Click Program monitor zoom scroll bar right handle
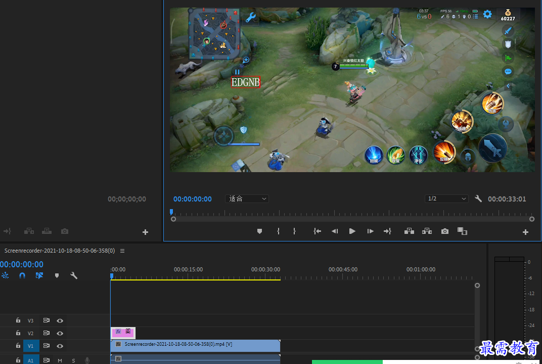This screenshot has height=364, width=542. click(x=532, y=219)
